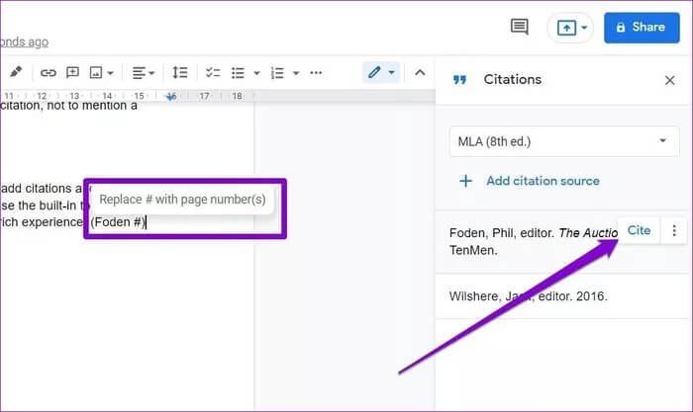Insert a link using toolbar icon
The height and width of the screenshot is (412, 693).
(x=48, y=72)
